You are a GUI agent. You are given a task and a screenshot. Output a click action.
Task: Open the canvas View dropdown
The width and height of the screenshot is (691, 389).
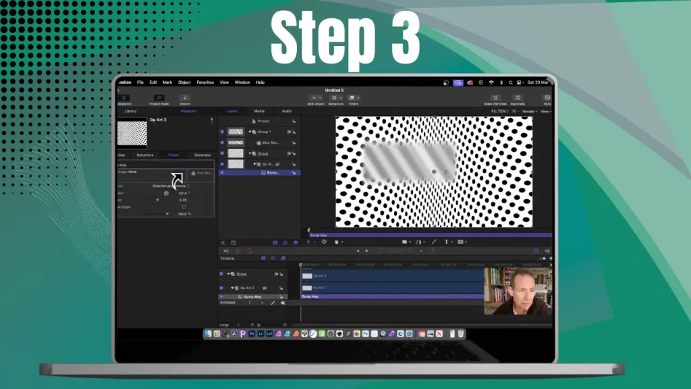tap(546, 111)
